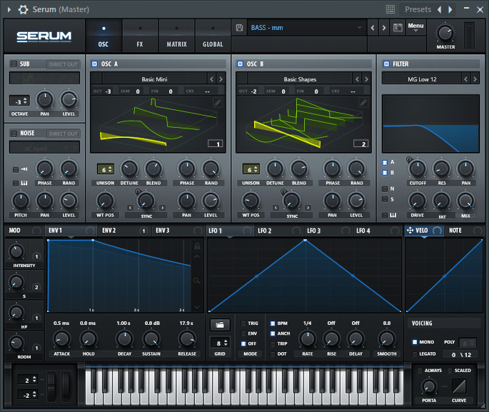Screen dimensions: 489x412
Task: Open the plugin grid view icon near Presets
Action: pos(390,9)
